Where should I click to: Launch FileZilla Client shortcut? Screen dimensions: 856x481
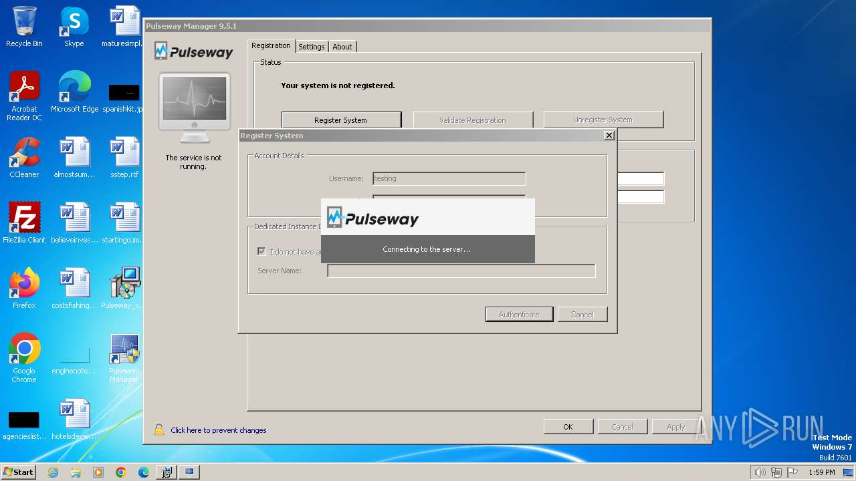(24, 223)
